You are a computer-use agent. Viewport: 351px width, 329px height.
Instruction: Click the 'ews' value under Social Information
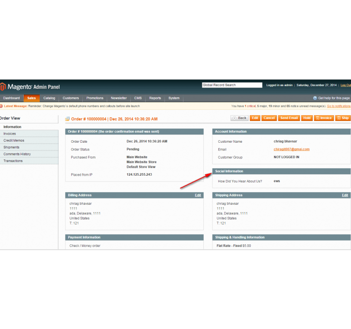pos(276,181)
